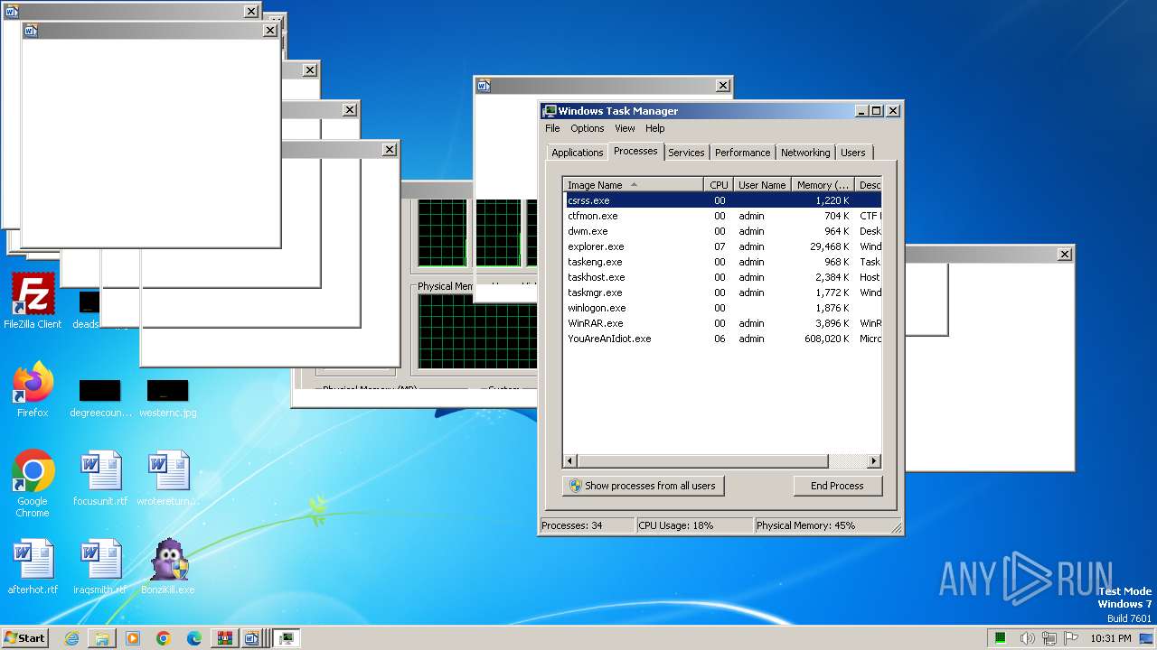Select the focusunit.rtf desktop file
This screenshot has height=650, width=1157.
[x=100, y=478]
